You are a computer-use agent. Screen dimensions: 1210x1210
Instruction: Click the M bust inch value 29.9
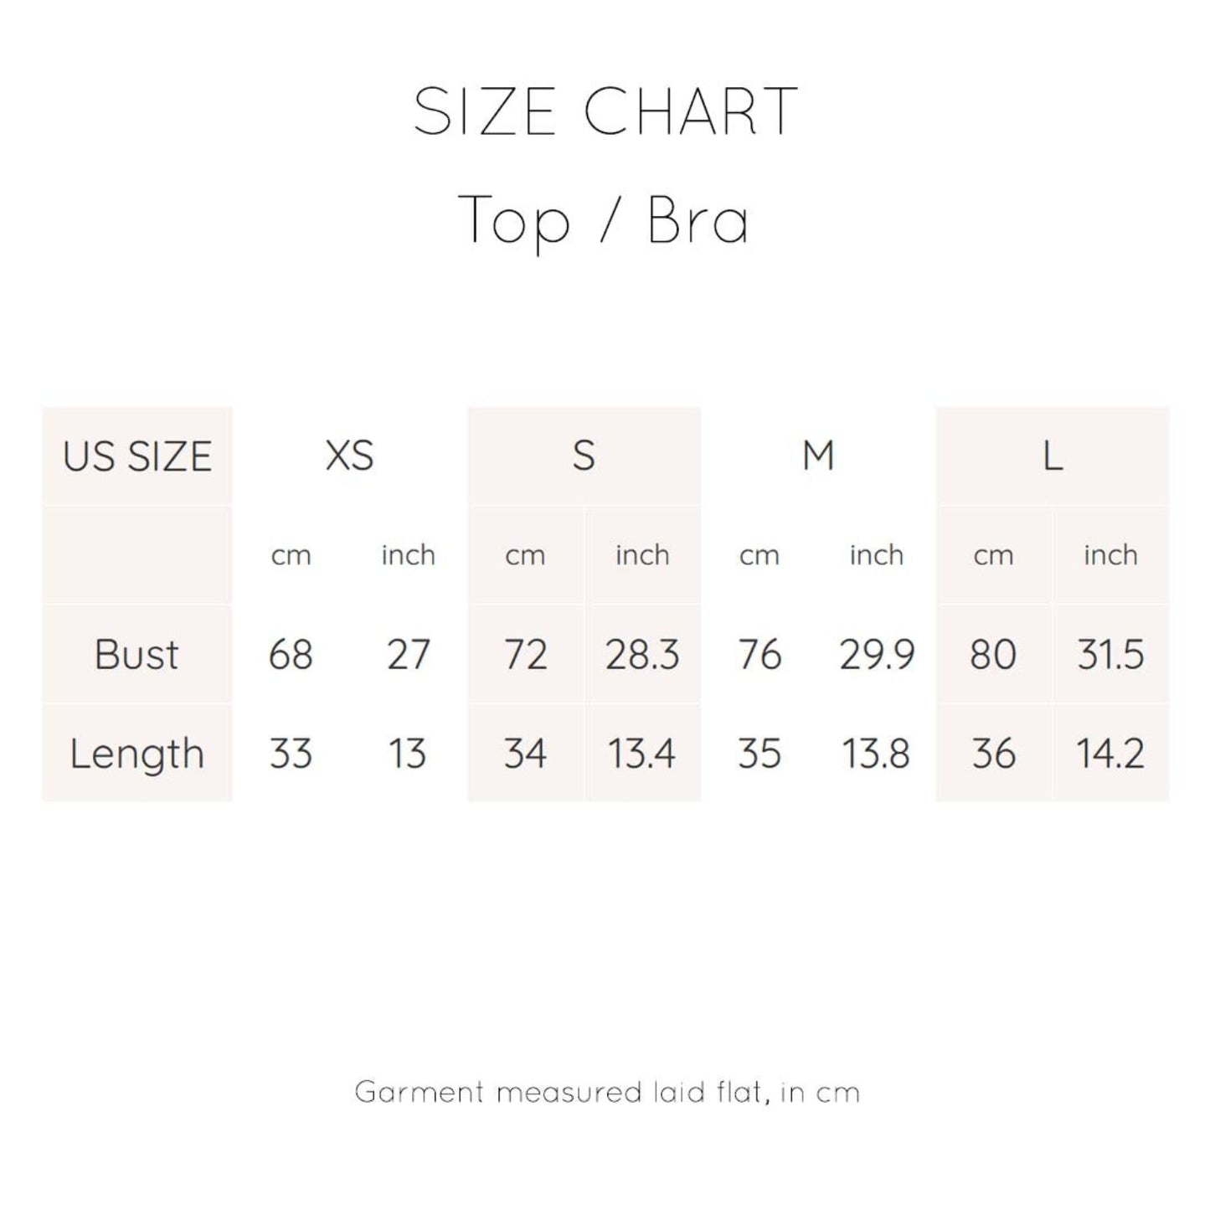click(877, 654)
